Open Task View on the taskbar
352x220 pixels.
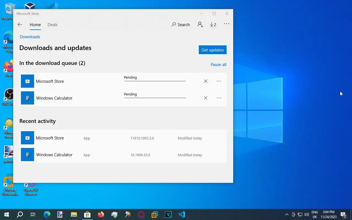tap(33, 215)
